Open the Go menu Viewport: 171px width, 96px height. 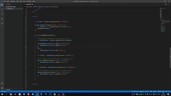point(21,1)
